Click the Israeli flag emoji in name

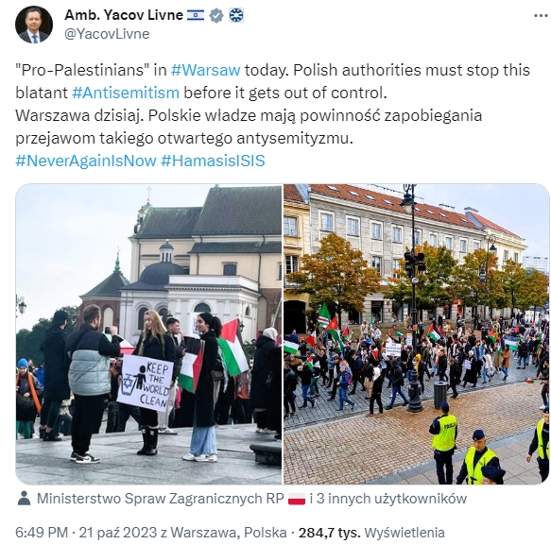[196, 15]
